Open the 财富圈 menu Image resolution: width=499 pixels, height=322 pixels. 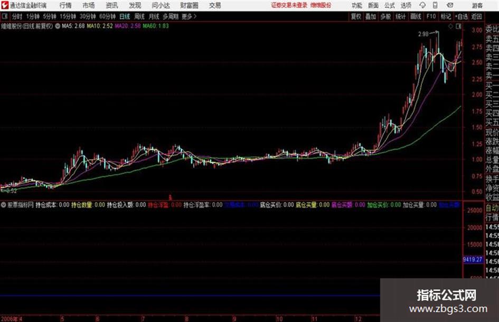click(x=189, y=5)
